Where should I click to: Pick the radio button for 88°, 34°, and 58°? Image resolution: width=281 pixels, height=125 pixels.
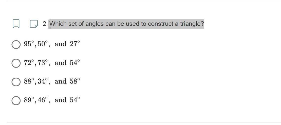tap(16, 82)
